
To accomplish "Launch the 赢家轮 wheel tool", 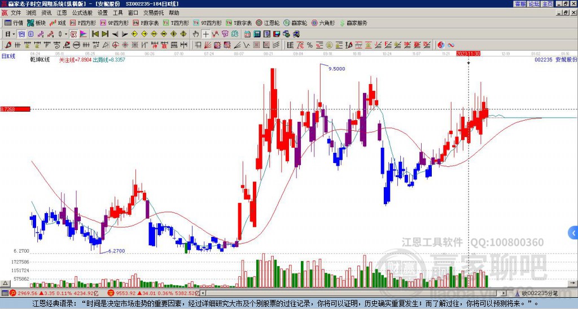I will point(295,23).
